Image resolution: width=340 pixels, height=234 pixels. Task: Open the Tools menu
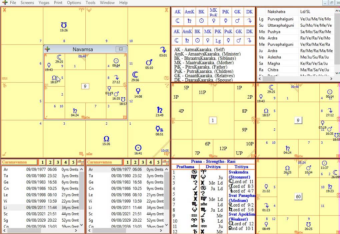pos(90,3)
